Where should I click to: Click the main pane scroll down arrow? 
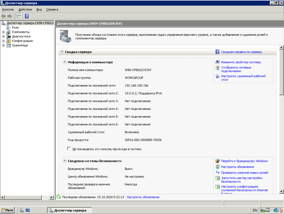pos(281,192)
